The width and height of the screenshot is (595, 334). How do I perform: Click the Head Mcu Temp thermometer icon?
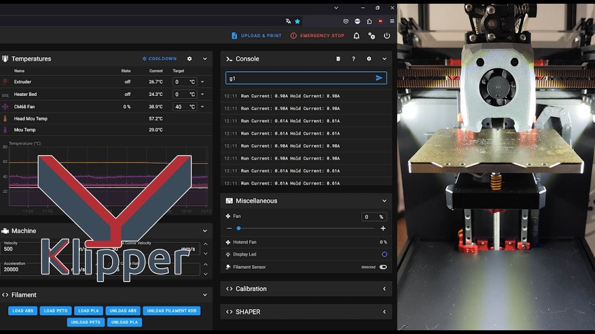tap(6, 119)
